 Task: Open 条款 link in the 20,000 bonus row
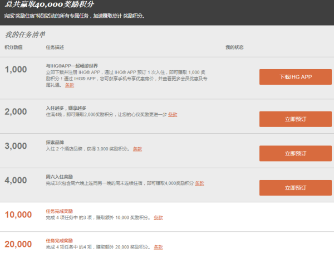tap(158, 247)
